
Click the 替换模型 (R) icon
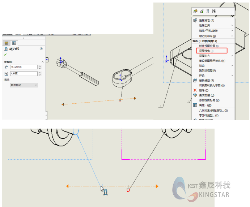195,81
